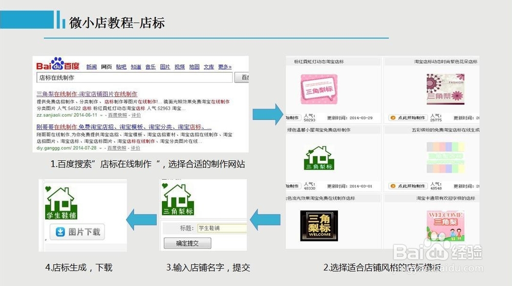Open the 新闻 link in Baidu navigation

(x=92, y=67)
